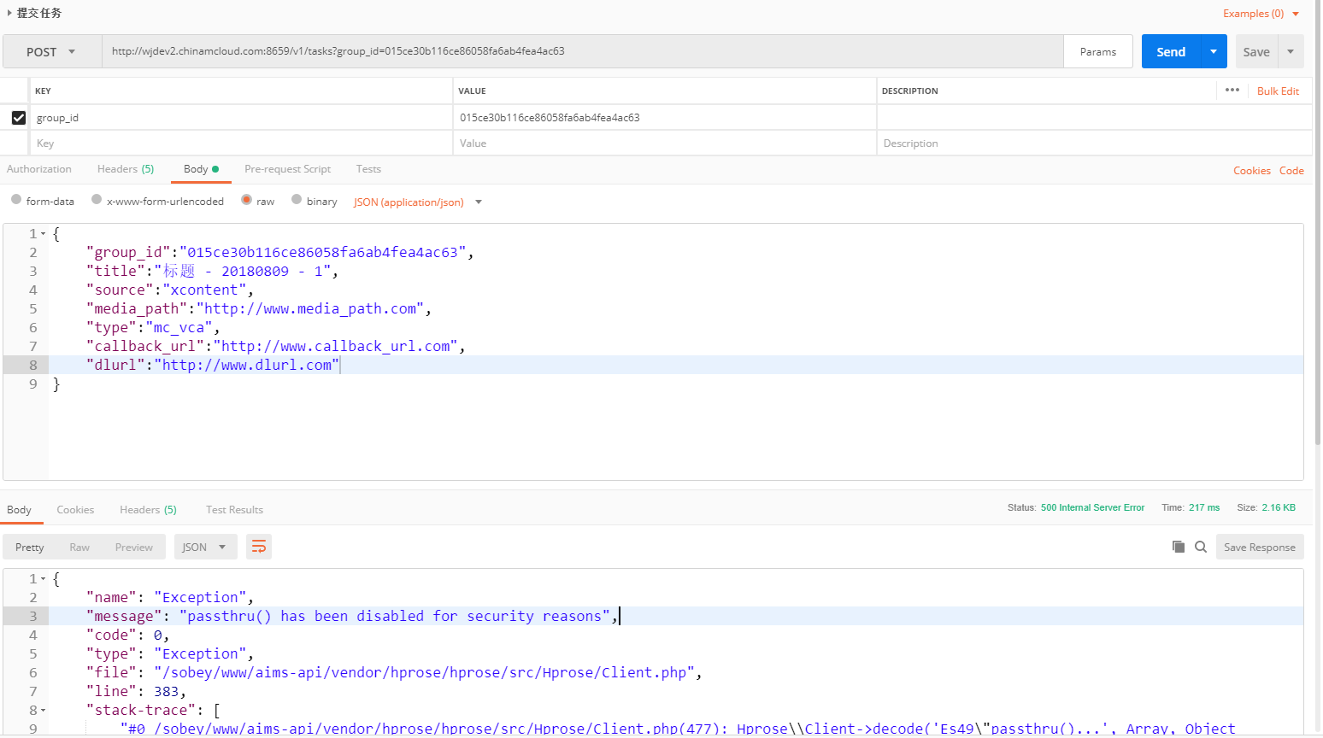Expand the Send button dropdown arrow

pos(1214,52)
